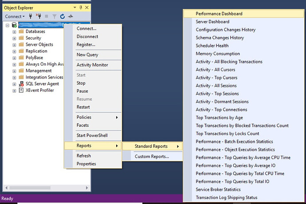
Task: Click the Refresh circular arrow icon
Action: (x=63, y=16)
